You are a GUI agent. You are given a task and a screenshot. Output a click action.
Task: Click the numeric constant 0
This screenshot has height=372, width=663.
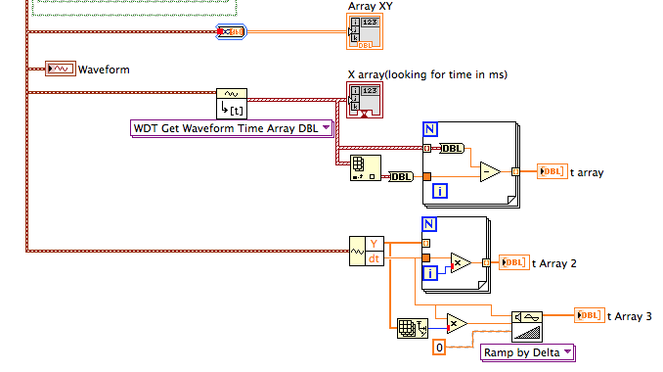point(439,348)
